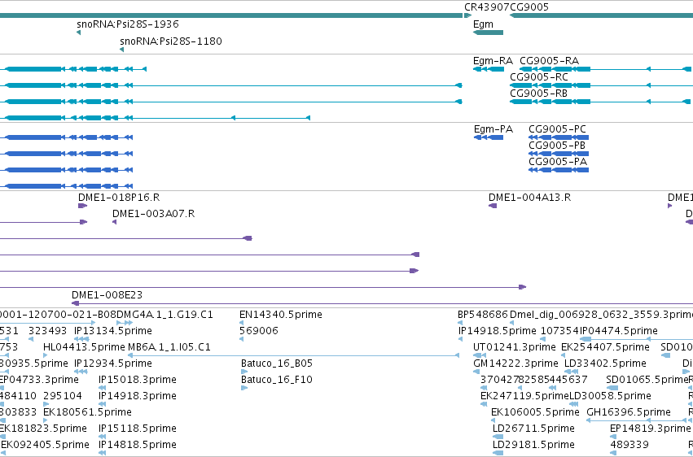Open the CG9005-RA transcript
693x457 pixels.
(606, 69)
